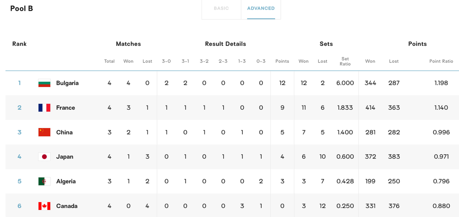This screenshot has height=217, width=459.
Task: Open the Algeria team name link
Action: pos(66,181)
